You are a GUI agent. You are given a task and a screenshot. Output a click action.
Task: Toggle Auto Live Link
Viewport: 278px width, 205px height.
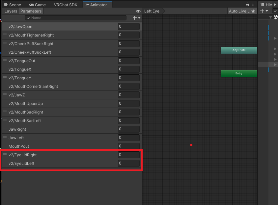242,11
